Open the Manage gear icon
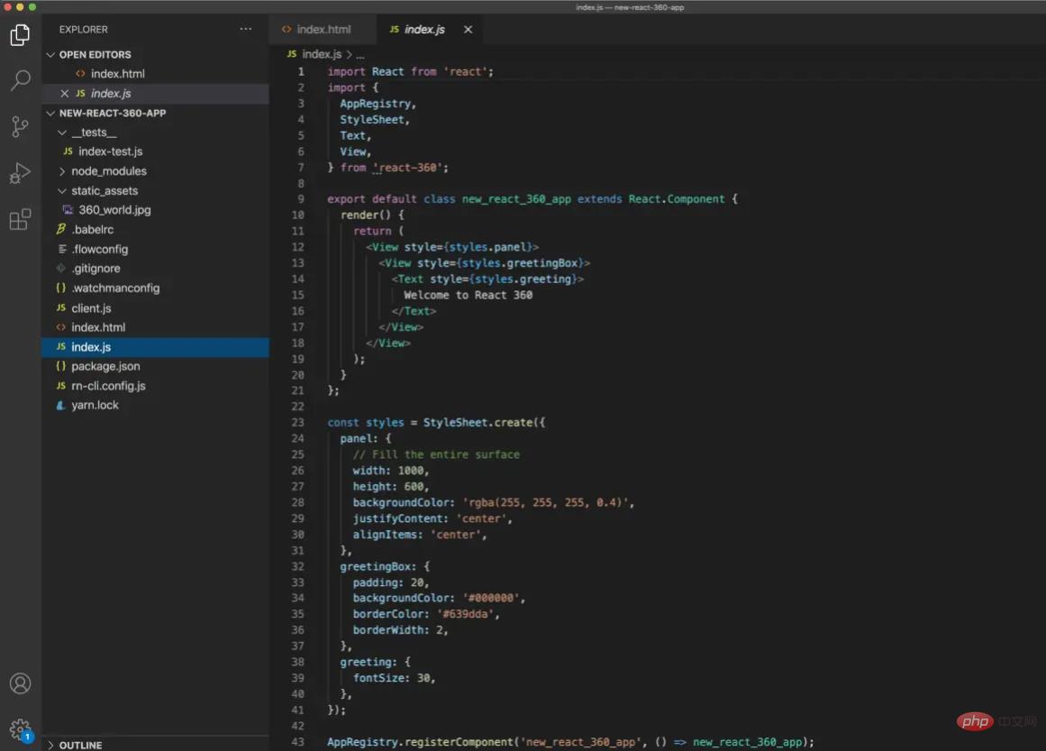Screen dimensions: 1046x751 tap(20, 728)
